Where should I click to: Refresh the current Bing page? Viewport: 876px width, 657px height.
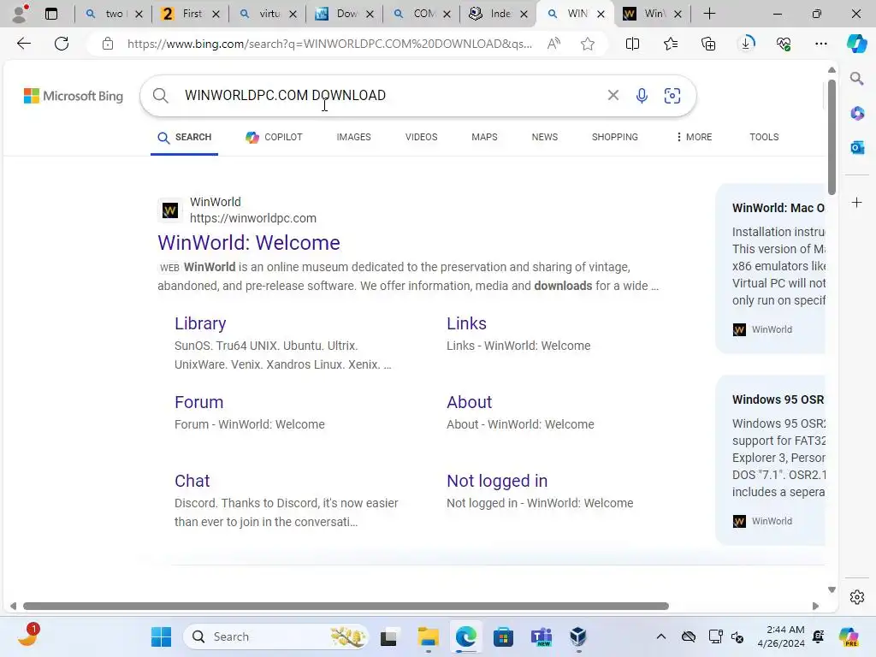62,44
